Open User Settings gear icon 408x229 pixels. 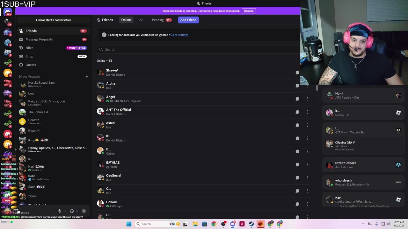pyautogui.click(x=84, y=211)
